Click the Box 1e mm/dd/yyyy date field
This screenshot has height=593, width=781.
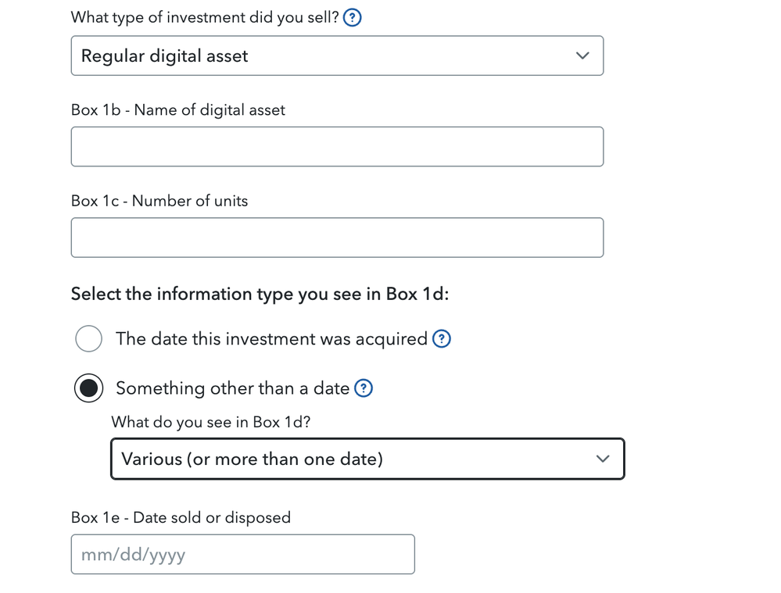[243, 555]
